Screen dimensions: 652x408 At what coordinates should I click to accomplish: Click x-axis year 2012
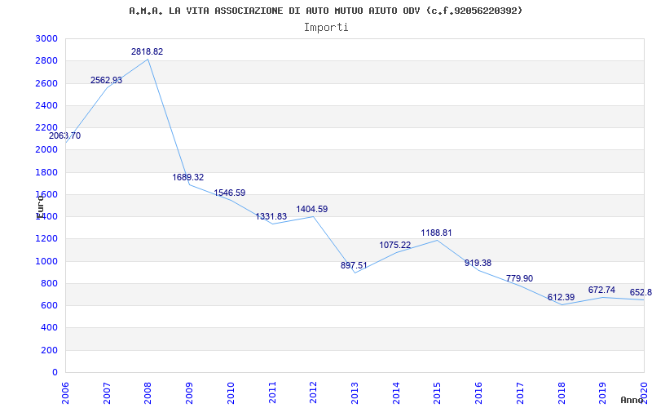pyautogui.click(x=313, y=393)
